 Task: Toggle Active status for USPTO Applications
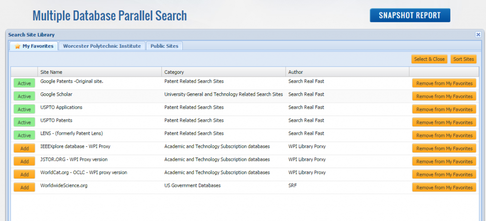click(24, 109)
